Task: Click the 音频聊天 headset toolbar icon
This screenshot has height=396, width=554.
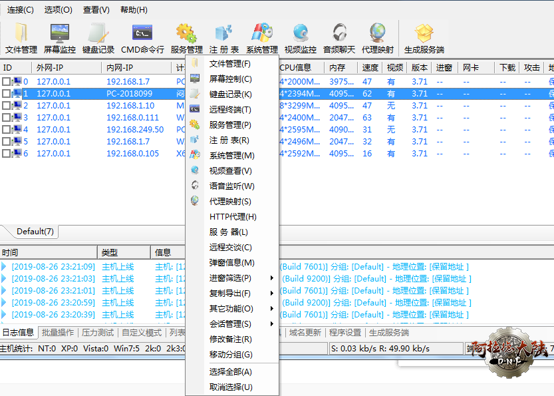Action: (339, 39)
